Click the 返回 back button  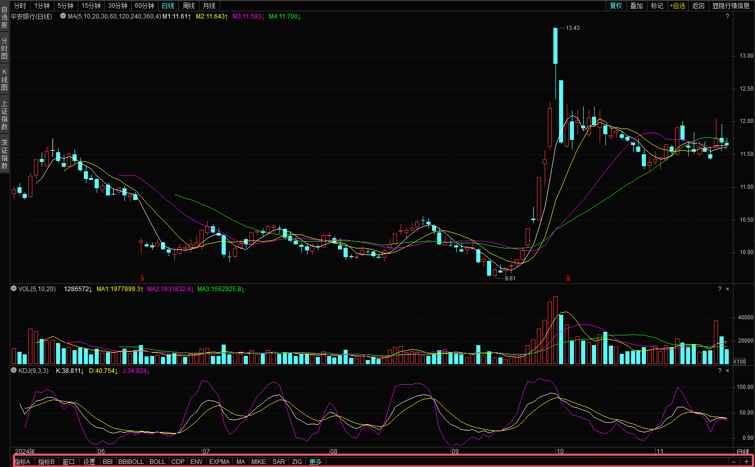698,6
